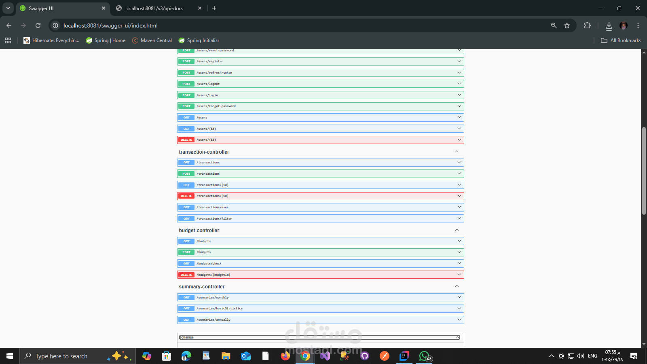Image resolution: width=647 pixels, height=364 pixels.
Task: Click the site information icon in address bar
Action: coord(55,25)
